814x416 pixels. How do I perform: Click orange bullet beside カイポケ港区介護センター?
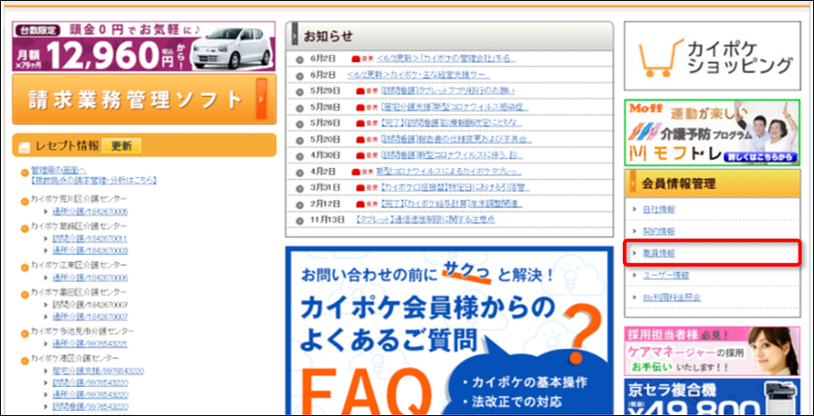point(24,361)
